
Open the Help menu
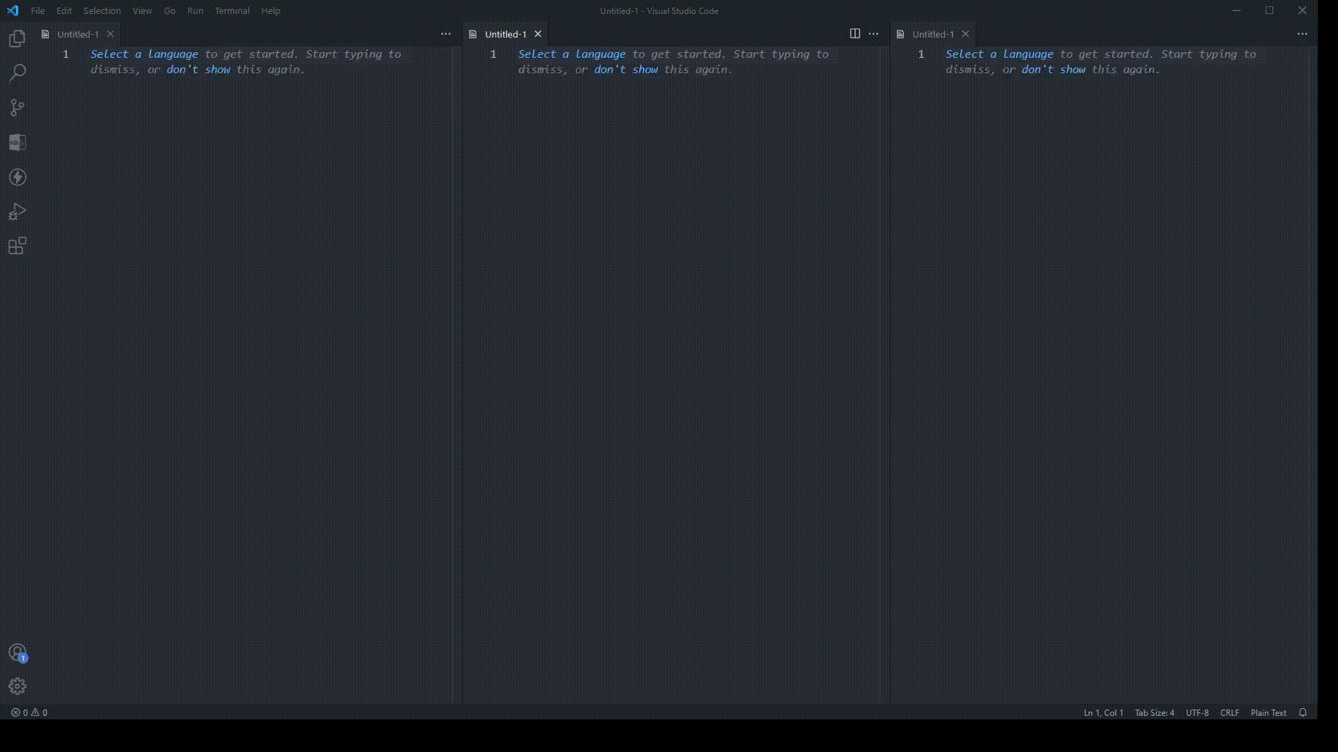(x=270, y=10)
